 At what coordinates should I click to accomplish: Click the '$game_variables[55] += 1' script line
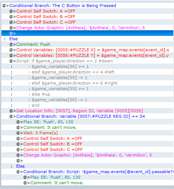(87, 89)
